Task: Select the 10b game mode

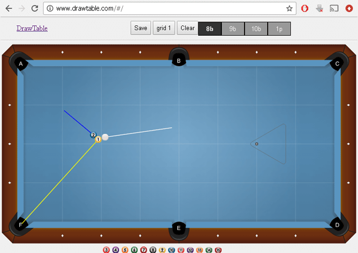Action: click(256, 29)
